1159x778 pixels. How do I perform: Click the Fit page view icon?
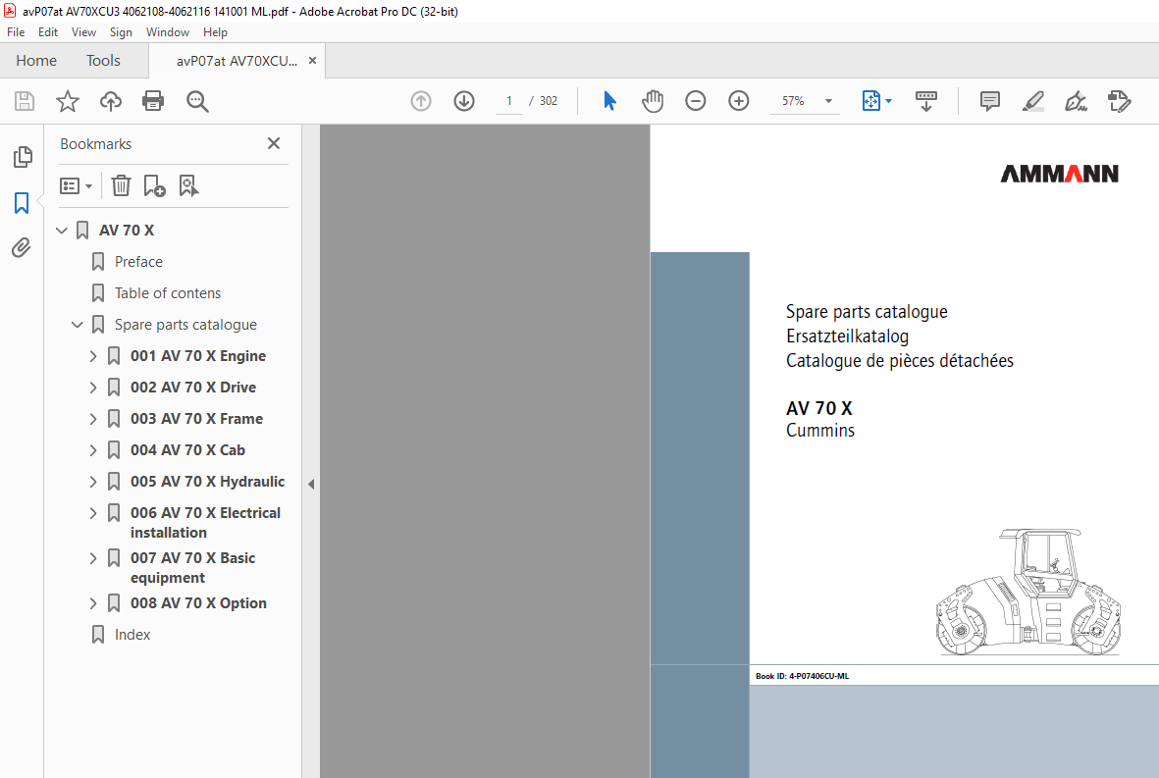[x=870, y=101]
